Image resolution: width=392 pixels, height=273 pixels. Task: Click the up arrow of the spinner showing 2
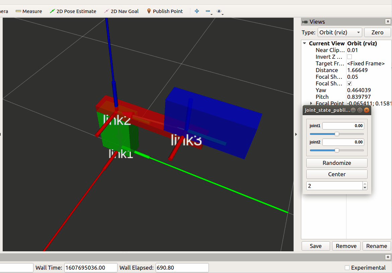point(365,184)
